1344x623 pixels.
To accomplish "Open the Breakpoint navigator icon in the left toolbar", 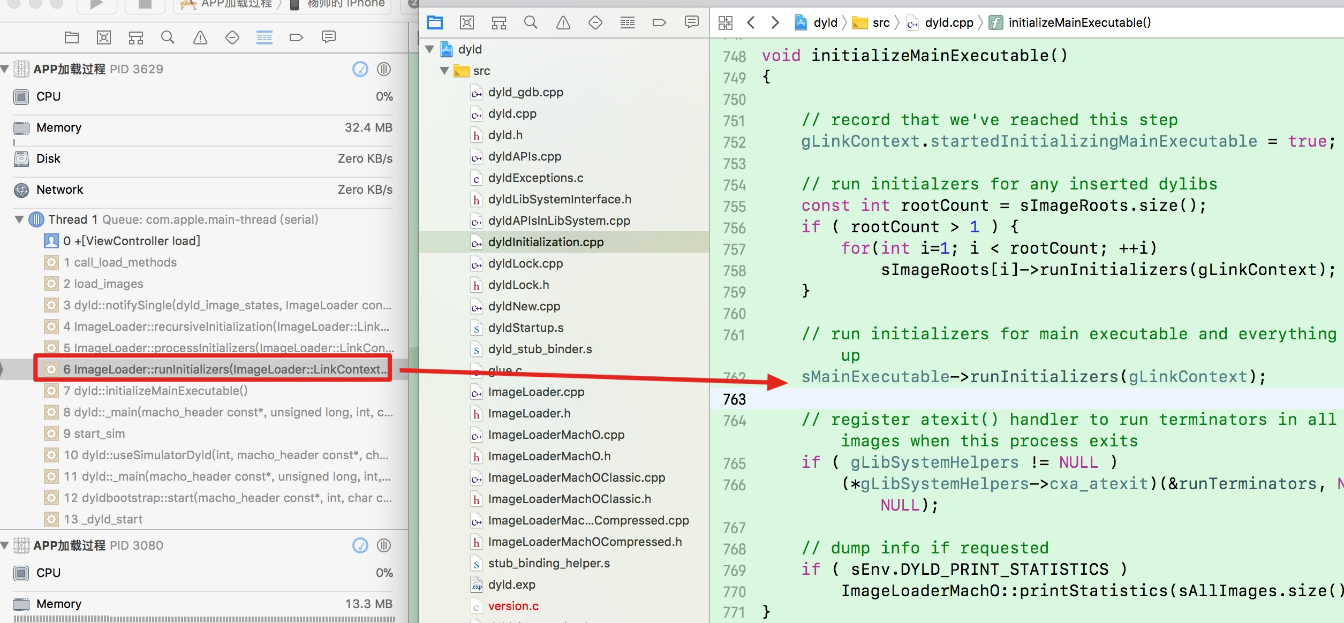I will tap(296, 37).
